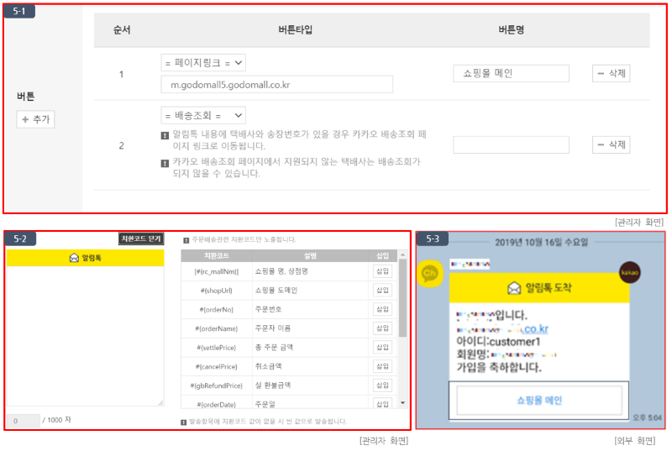Insert the #{orderNo} order number code

[382, 309]
